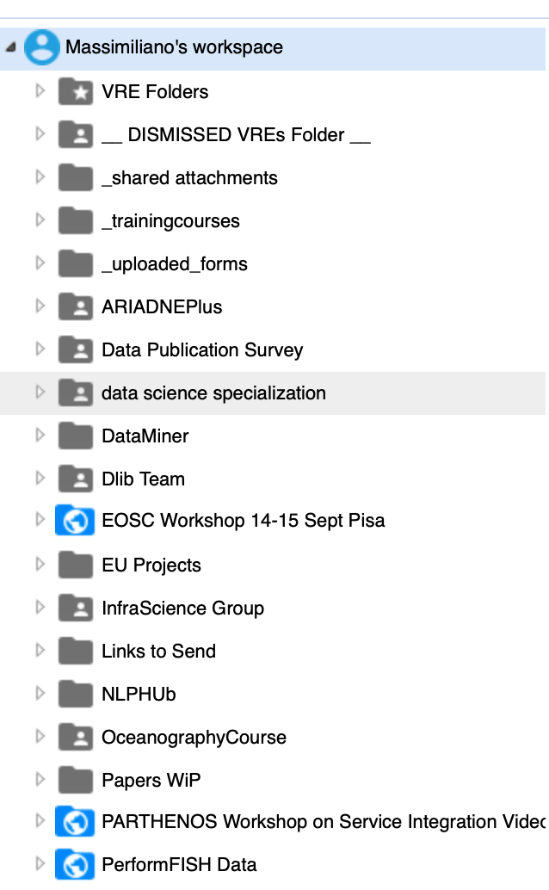Click the shared folder icon of ARIADNEPlus
Image resolution: width=549 pixels, height=890 pixels.
[x=76, y=306]
